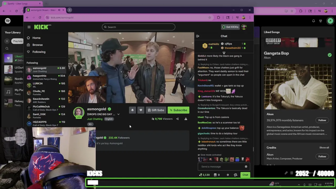Click the chat identity badge icon

[x=235, y=175]
